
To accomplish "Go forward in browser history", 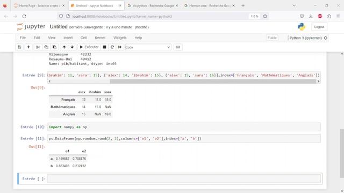I will [15, 16].
